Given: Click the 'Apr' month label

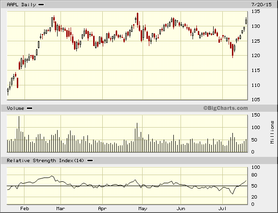Looking at the screenshot, I should (x=102, y=209).
